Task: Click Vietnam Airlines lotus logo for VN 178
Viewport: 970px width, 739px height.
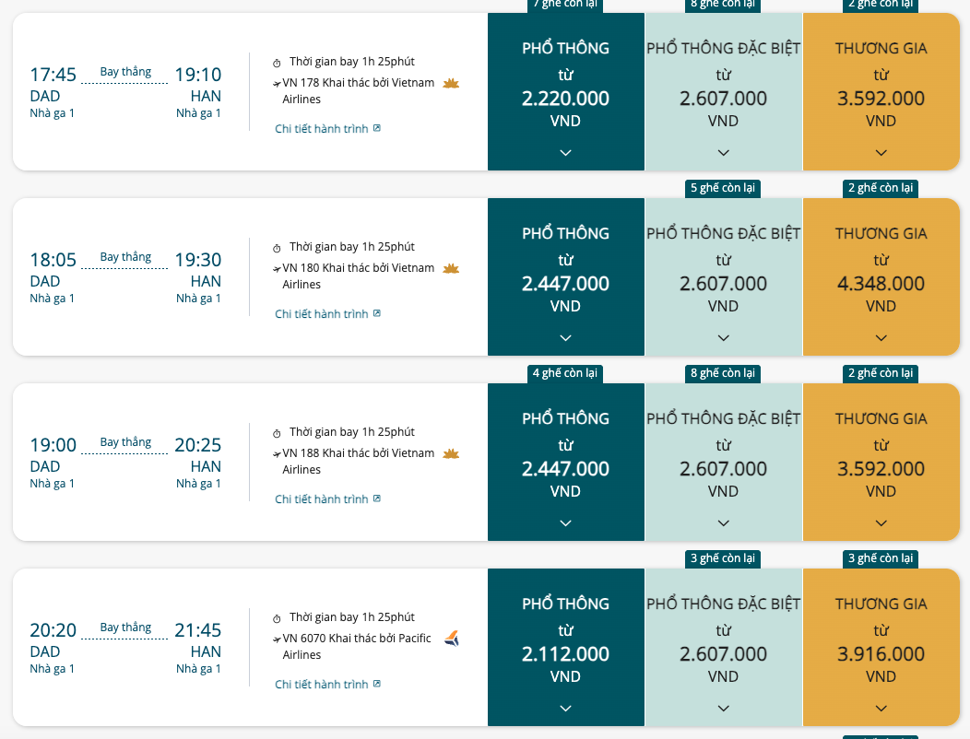Action: click(x=451, y=84)
